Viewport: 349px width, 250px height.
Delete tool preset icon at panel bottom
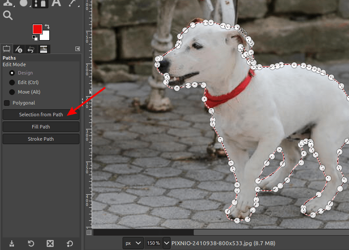(50, 243)
